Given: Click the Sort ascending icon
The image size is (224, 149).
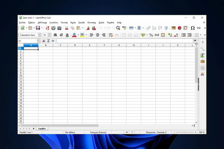Looking at the screenshot, I should click(x=154, y=28).
